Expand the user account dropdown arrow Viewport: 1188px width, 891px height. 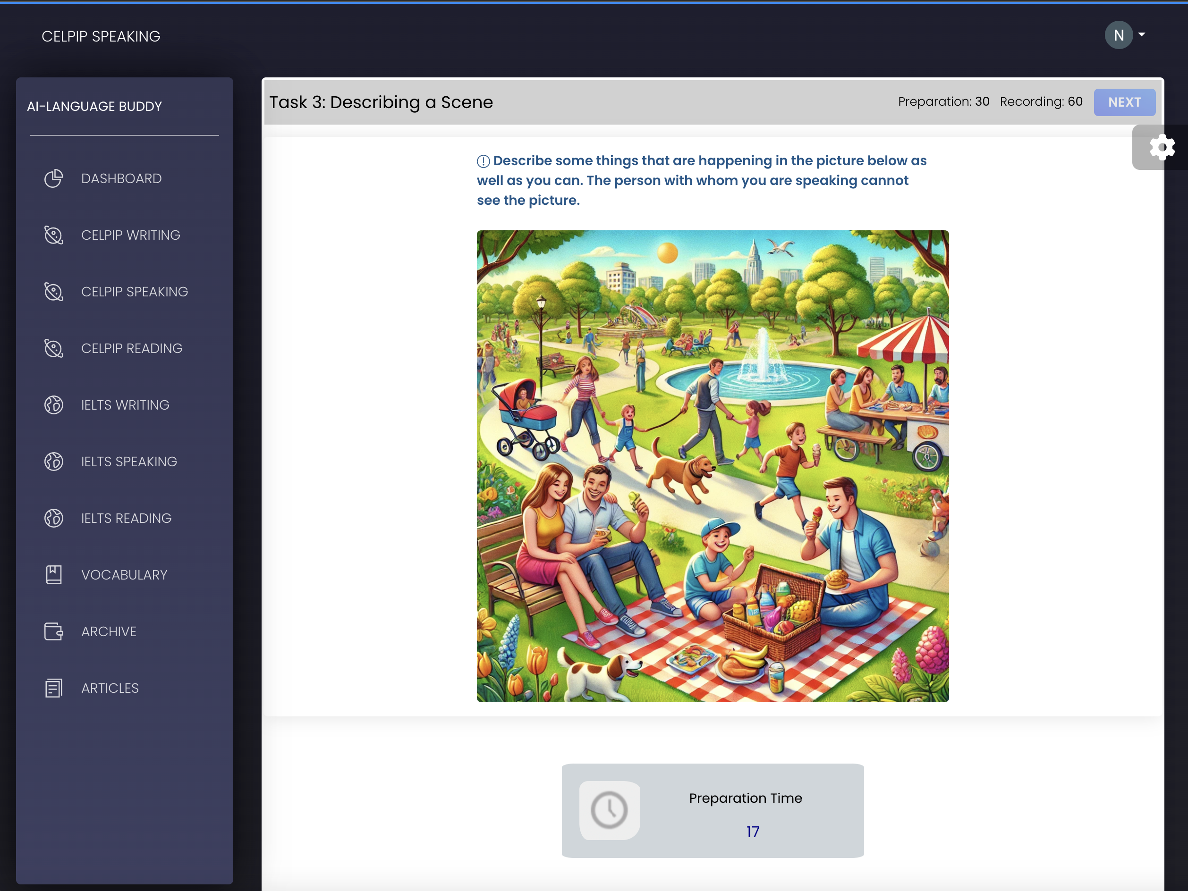[x=1142, y=34]
